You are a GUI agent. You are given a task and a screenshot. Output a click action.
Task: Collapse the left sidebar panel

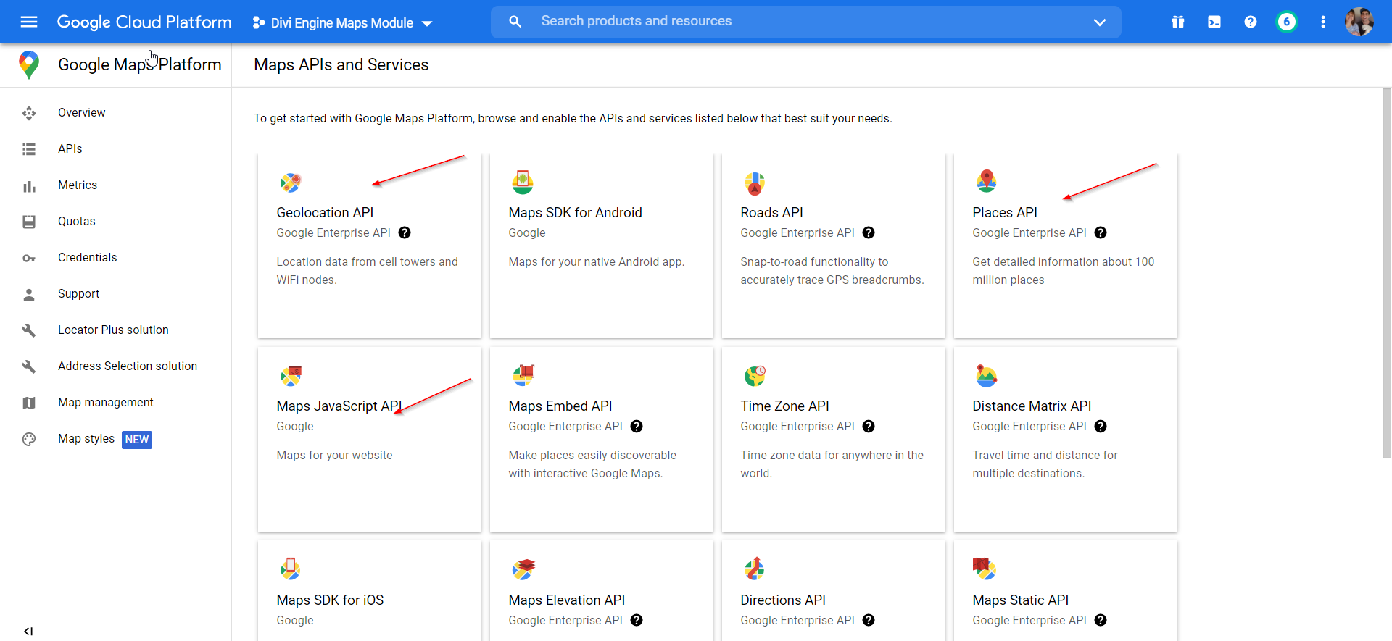click(28, 631)
